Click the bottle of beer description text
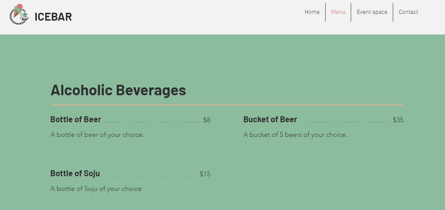Viewport: 445px width, 210px height. point(97,135)
